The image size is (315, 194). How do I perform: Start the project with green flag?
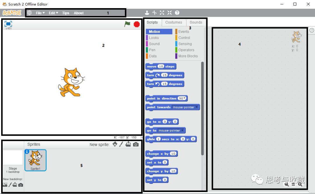[x=127, y=24]
